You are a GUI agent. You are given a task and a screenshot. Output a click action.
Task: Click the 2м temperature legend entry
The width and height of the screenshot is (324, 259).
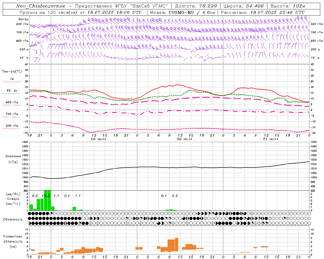12,79
